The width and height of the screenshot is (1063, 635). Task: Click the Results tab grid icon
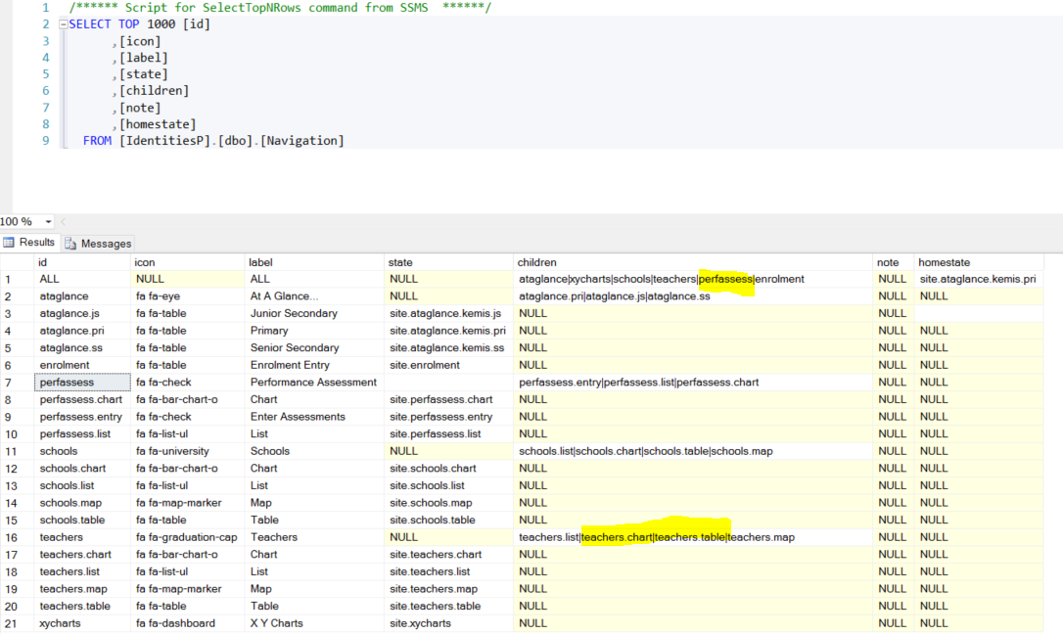coord(10,243)
